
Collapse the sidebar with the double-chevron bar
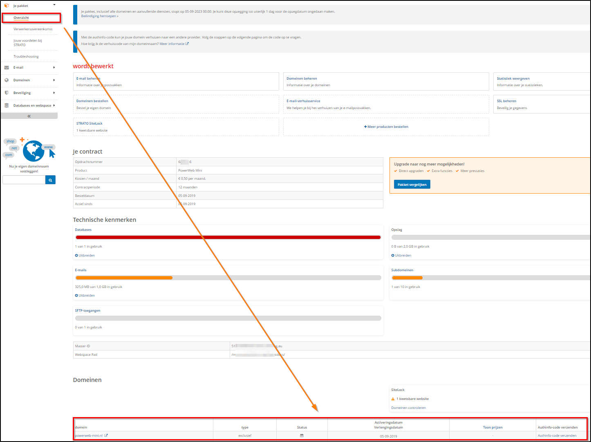point(29,116)
